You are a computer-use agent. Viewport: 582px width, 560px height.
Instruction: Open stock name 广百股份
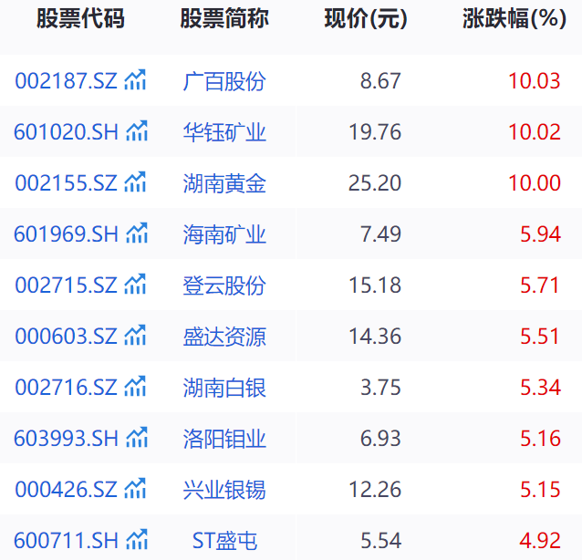pyautogui.click(x=224, y=81)
